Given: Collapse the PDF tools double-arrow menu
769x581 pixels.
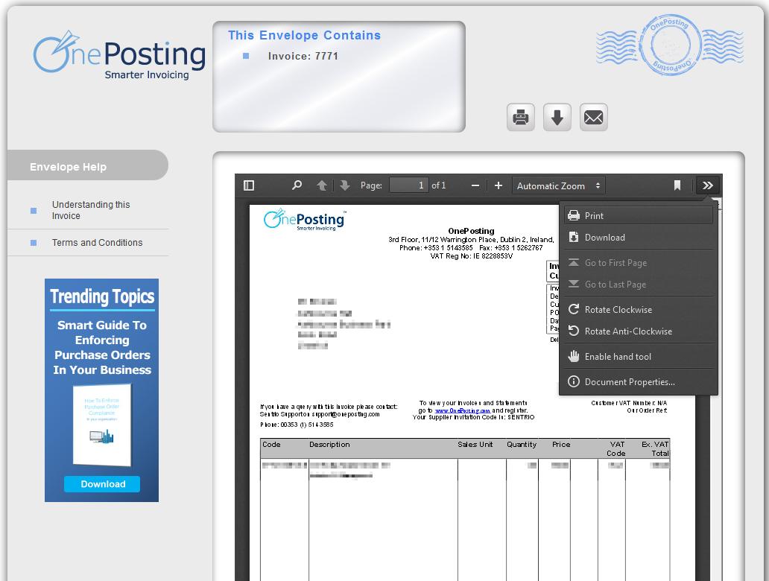Looking at the screenshot, I should click(707, 185).
